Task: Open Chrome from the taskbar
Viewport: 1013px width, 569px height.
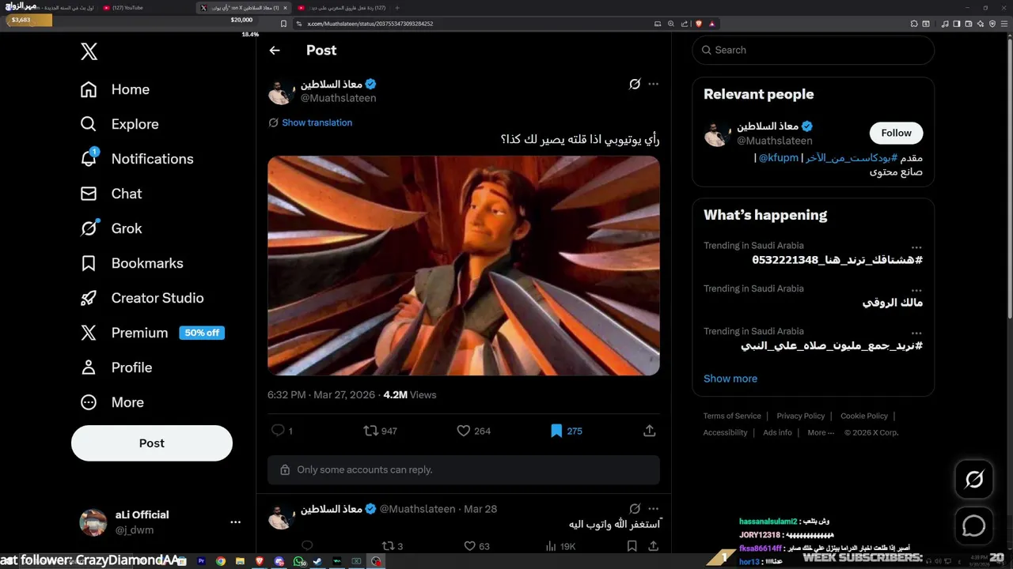Action: pyautogui.click(x=221, y=561)
